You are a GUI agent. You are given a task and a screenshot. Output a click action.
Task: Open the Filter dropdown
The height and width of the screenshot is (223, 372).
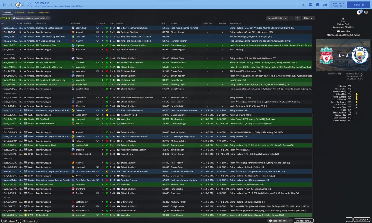[308, 18]
